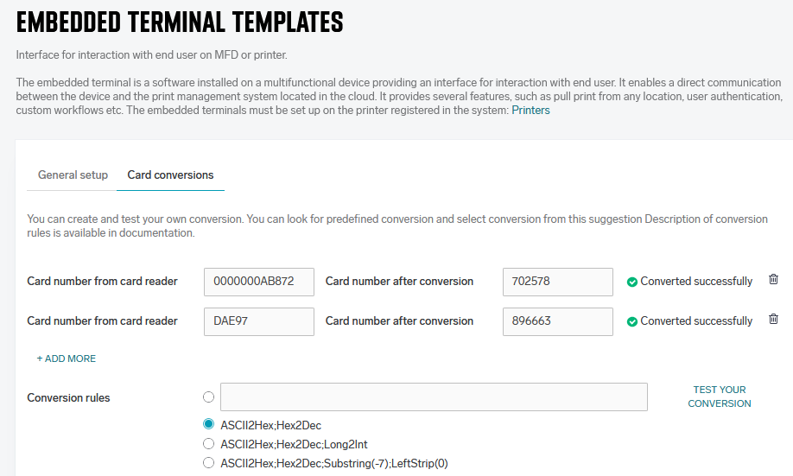
Task: Click the Embedded Terminal Templates heading
Action: coord(180,22)
